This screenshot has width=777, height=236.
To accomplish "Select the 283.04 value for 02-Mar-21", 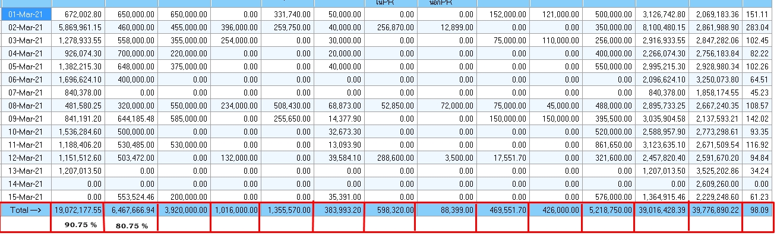I will coord(758,27).
